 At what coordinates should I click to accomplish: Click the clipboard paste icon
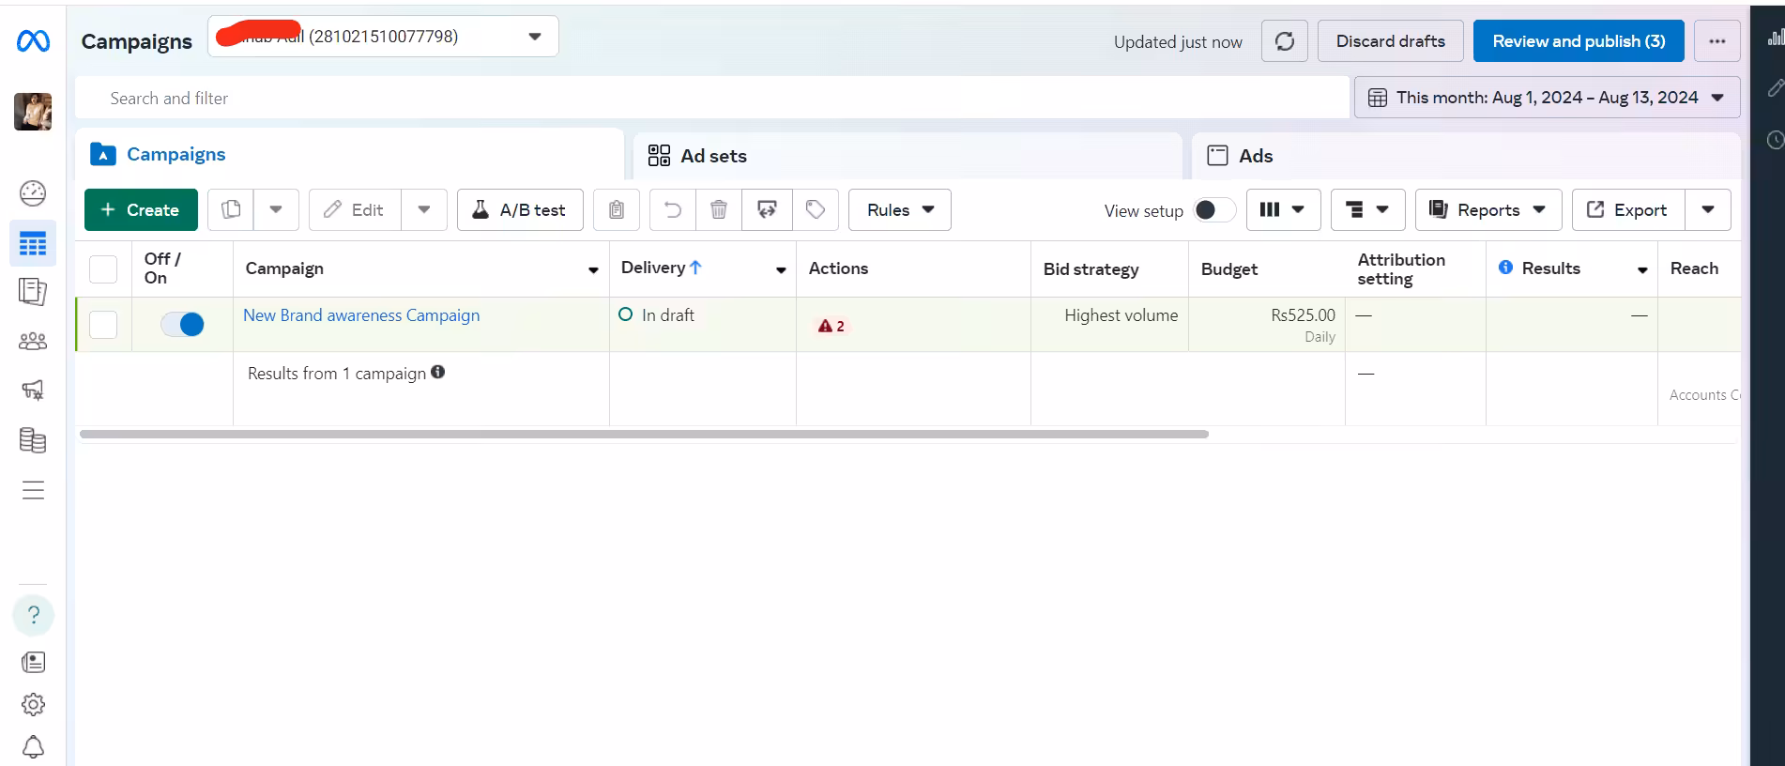pyautogui.click(x=617, y=209)
